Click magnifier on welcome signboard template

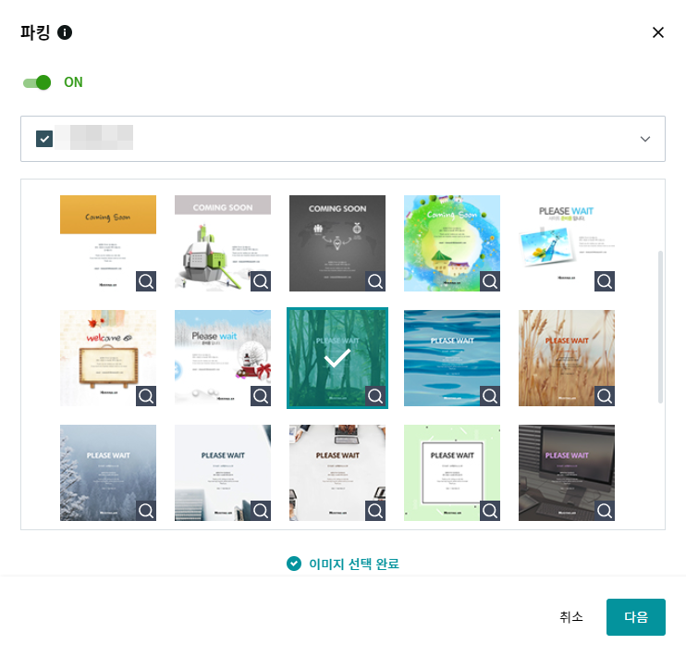pos(146,396)
